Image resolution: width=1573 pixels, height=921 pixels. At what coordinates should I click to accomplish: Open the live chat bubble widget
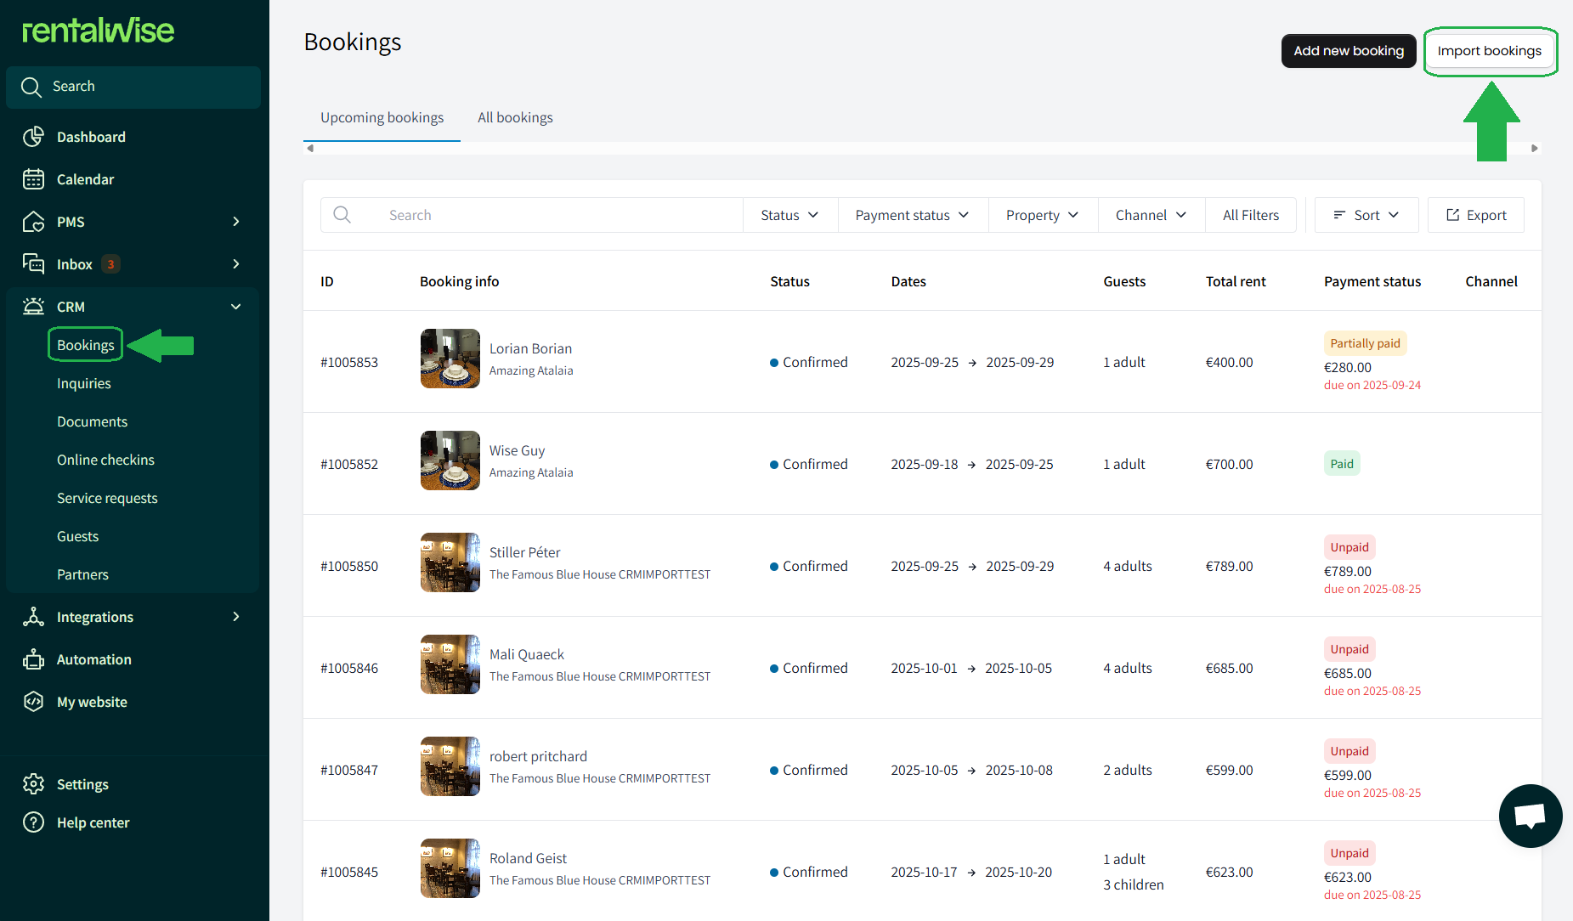coord(1530,816)
